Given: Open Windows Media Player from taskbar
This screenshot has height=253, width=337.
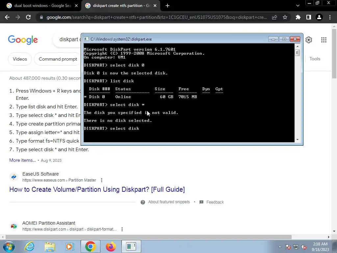Looking at the screenshot, I should point(69,246).
